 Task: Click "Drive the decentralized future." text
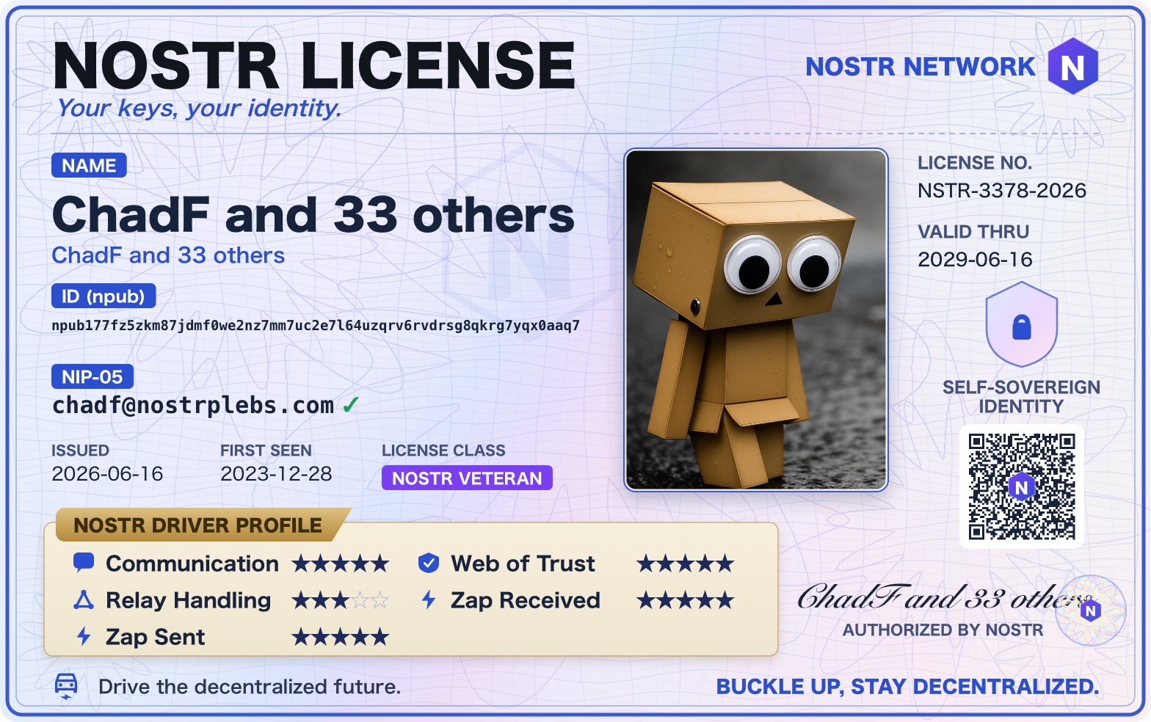(x=250, y=687)
